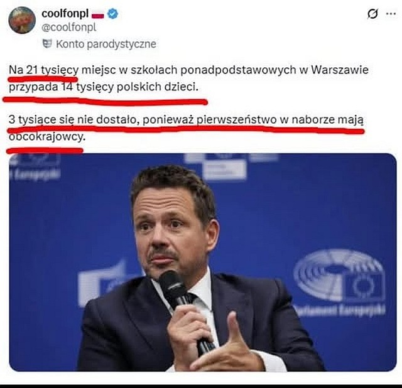This screenshot has height=388, width=402.
Task: Open the Grok explain icon
Action: 372,14
